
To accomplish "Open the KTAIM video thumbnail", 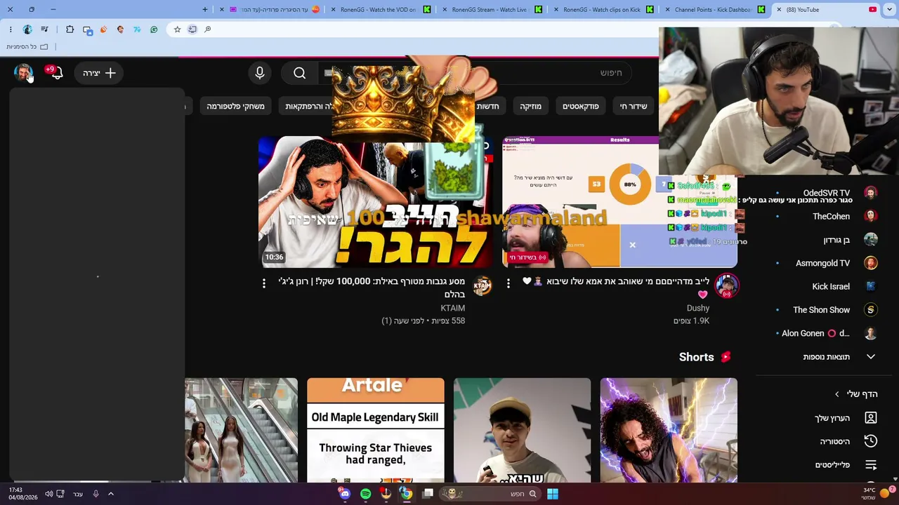I will [376, 202].
